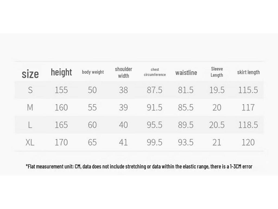Viewport: 278px width, 209px height.
Task: Click the 'Sleeve Length' column header
Action: [x=217, y=72]
